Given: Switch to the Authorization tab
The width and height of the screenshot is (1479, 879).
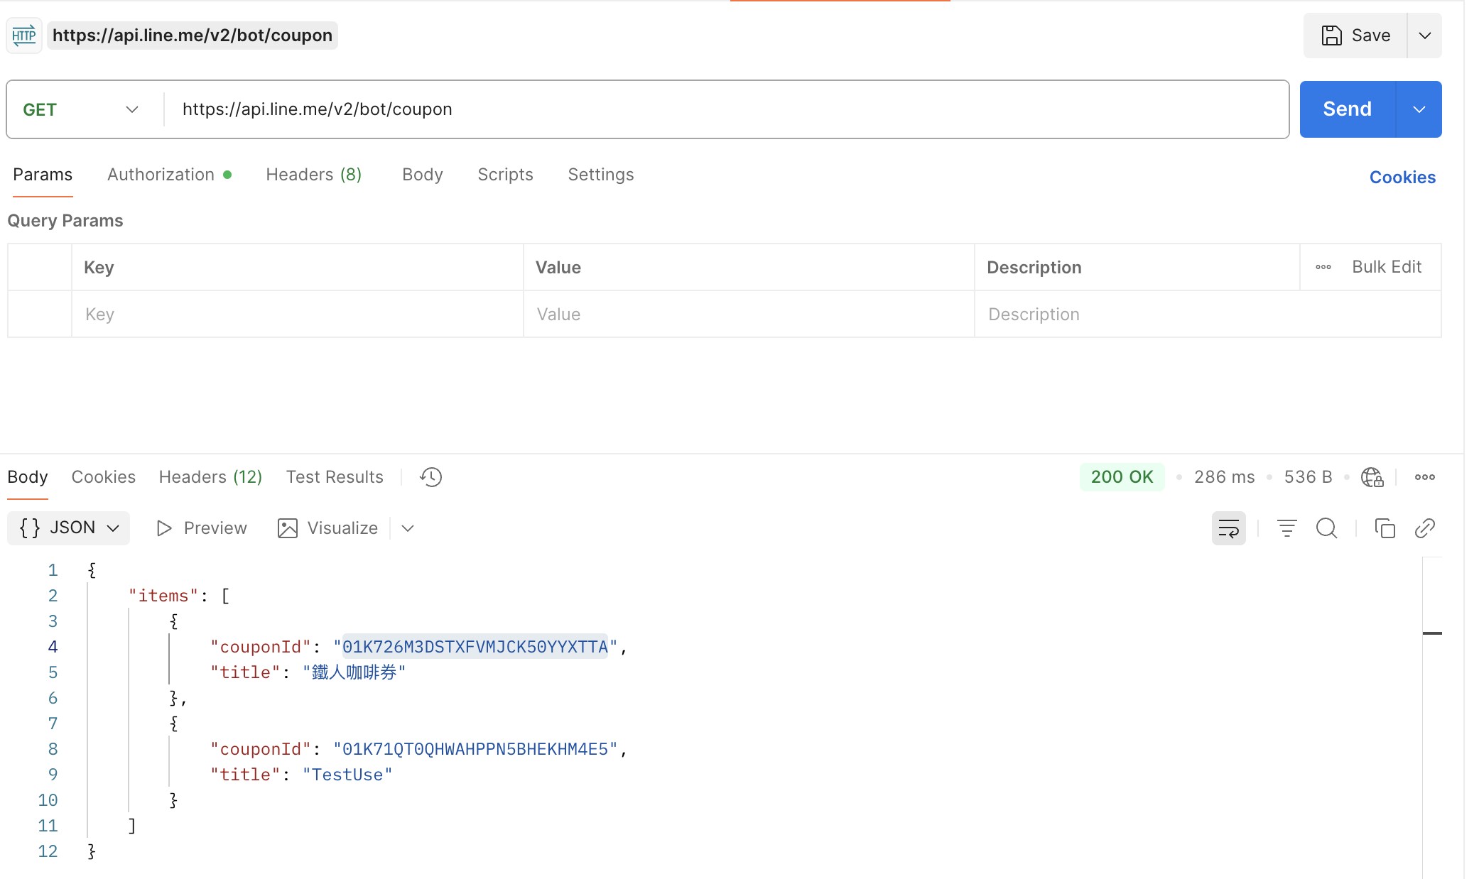Looking at the screenshot, I should click(161, 175).
